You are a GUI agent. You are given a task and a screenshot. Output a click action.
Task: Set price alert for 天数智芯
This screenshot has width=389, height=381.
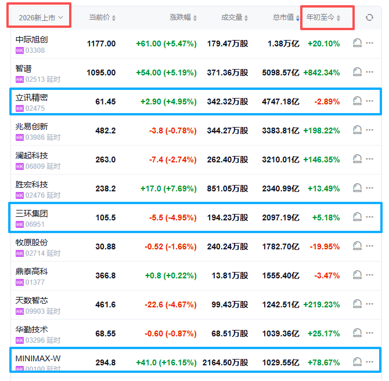coord(357,304)
